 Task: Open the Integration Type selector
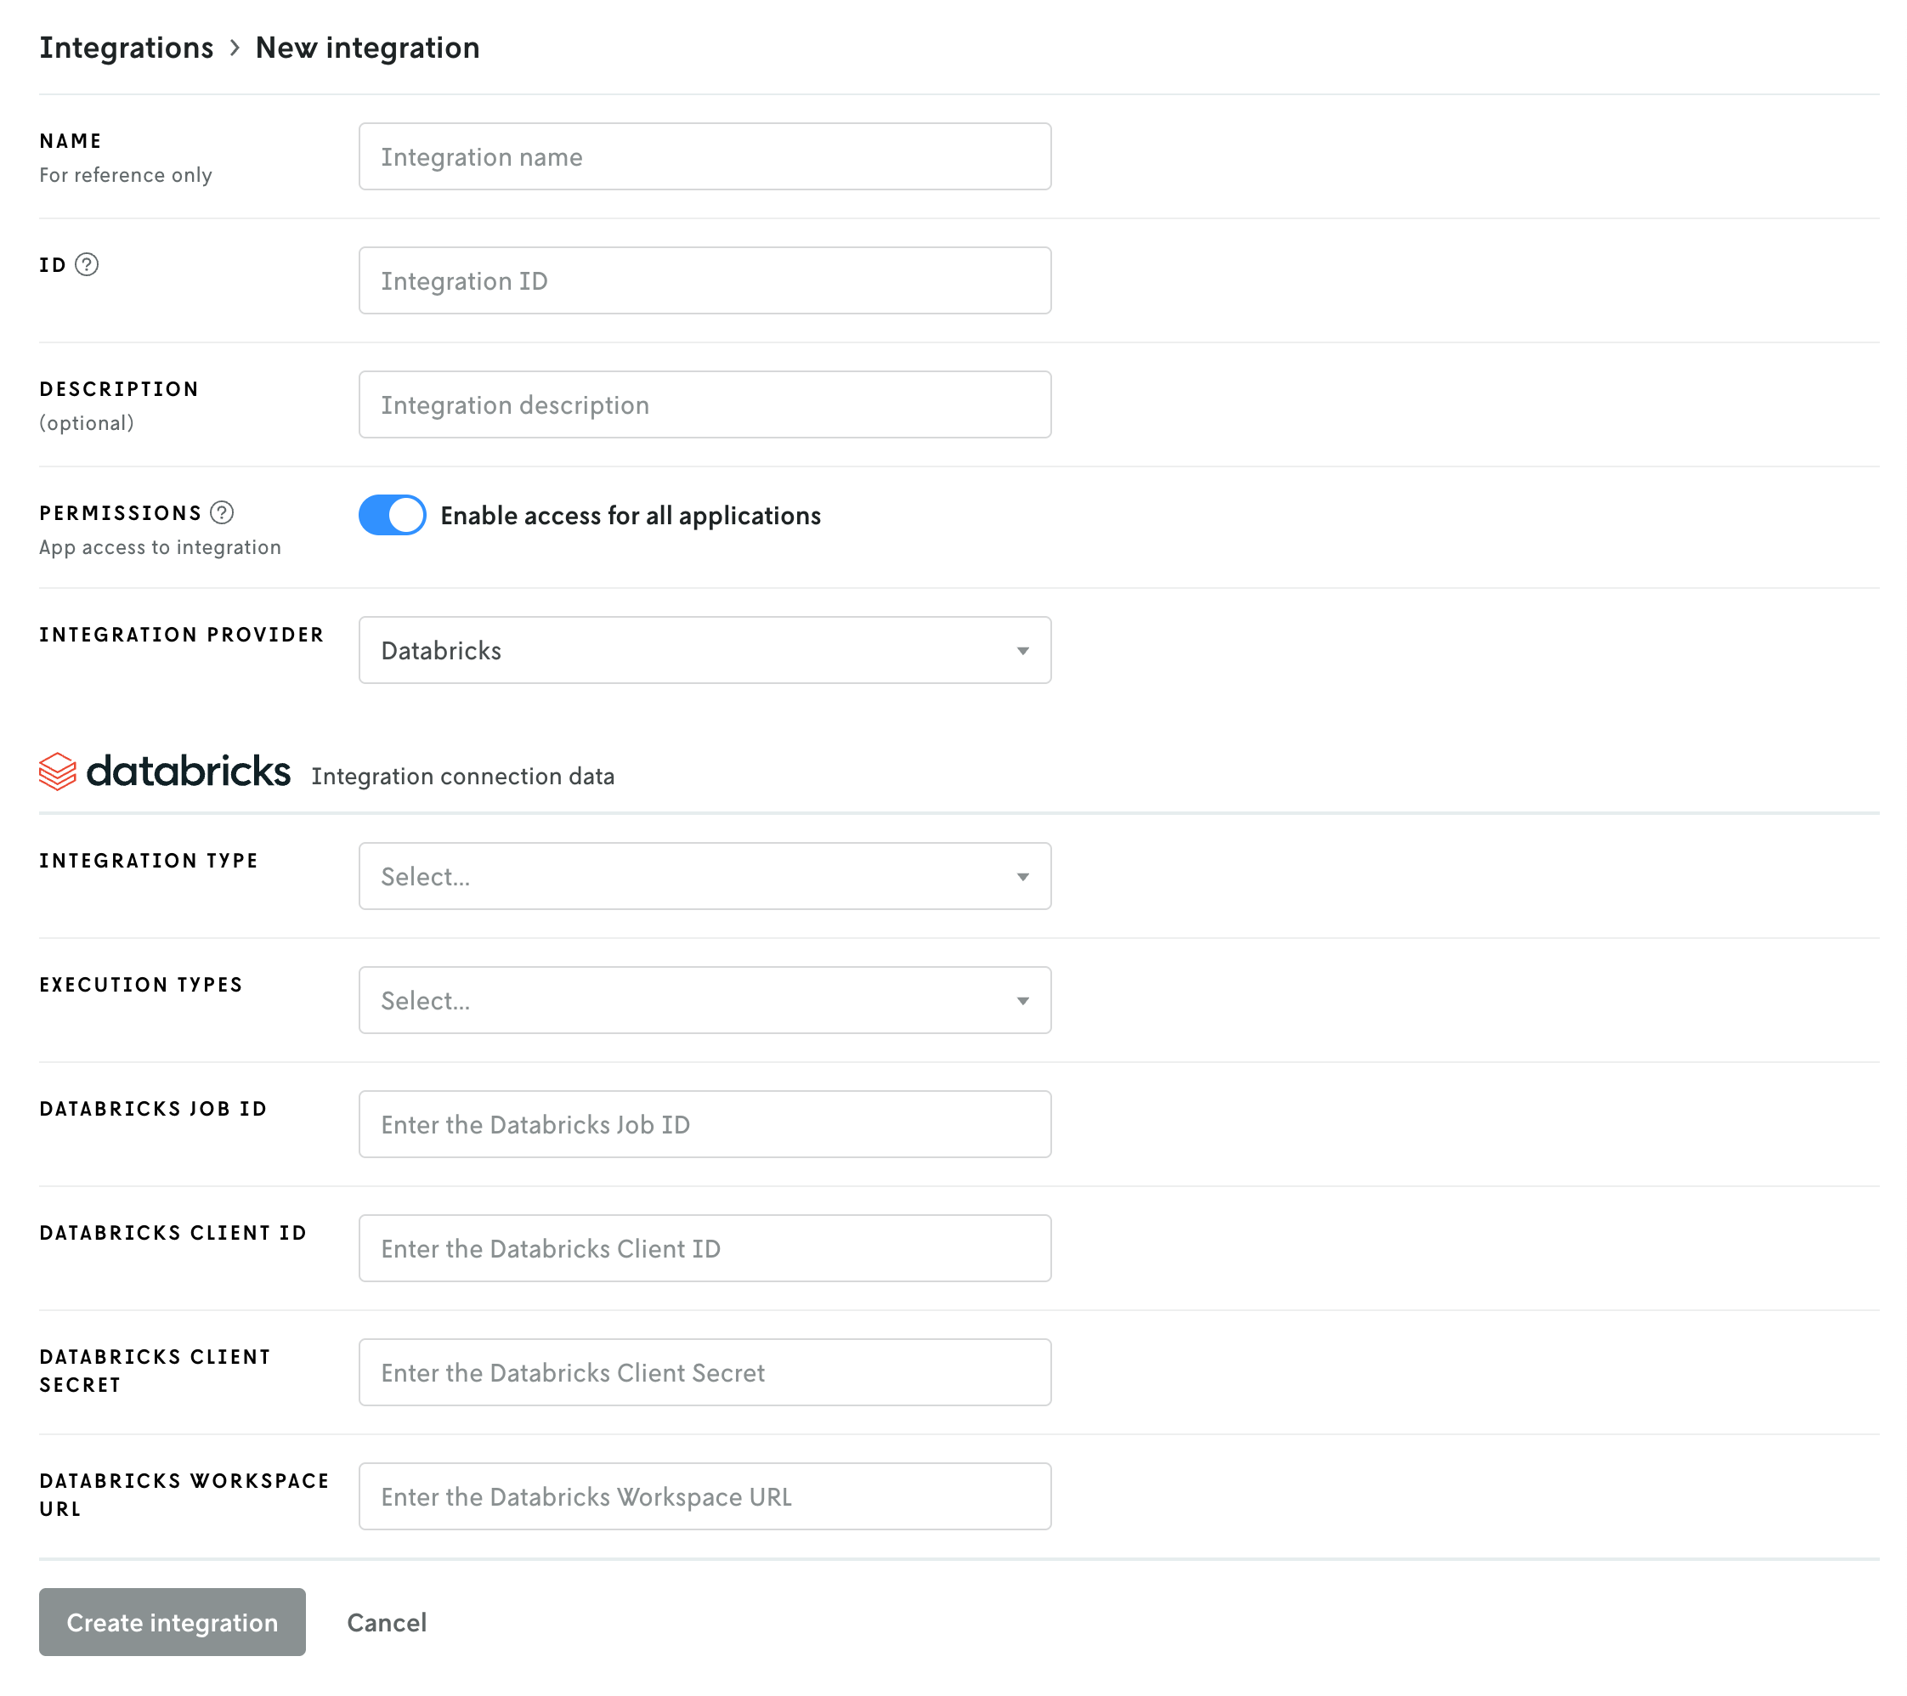705,876
